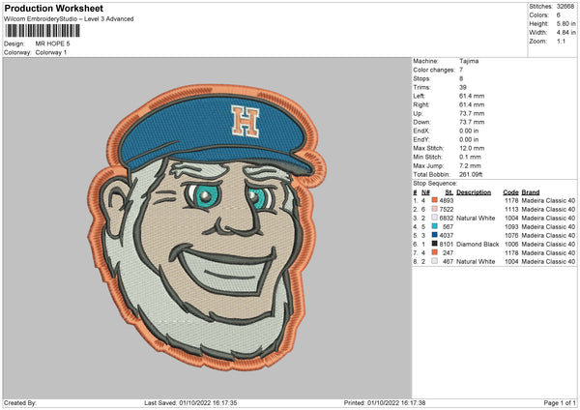Click the Stitches count 32668
Viewport: 580px width, 410px height.
(x=566, y=6)
